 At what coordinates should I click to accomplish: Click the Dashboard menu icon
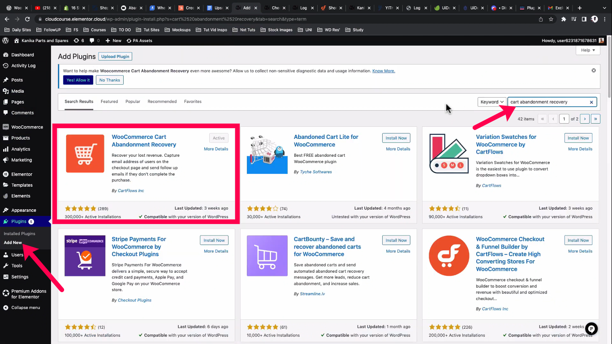pos(6,55)
